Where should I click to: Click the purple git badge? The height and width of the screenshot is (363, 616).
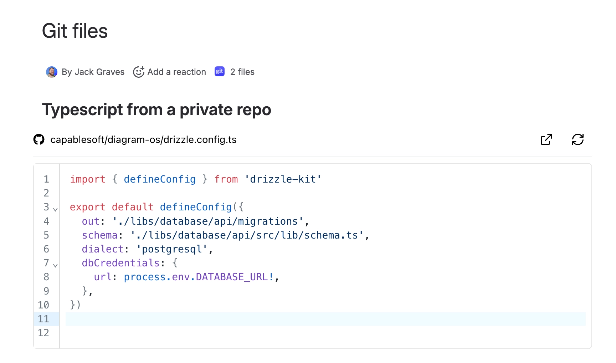219,71
